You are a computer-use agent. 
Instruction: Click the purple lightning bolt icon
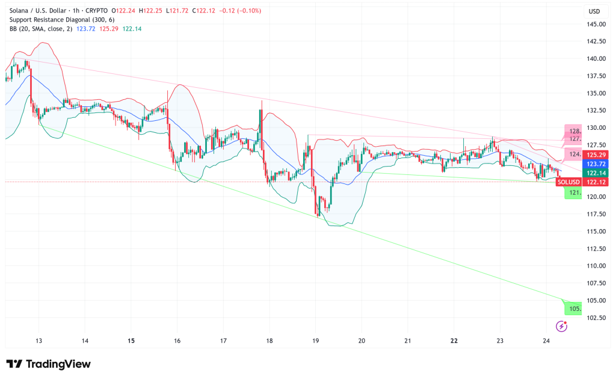tap(561, 326)
